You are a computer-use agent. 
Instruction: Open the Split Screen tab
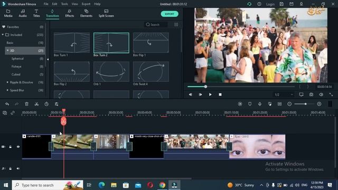tap(106, 13)
